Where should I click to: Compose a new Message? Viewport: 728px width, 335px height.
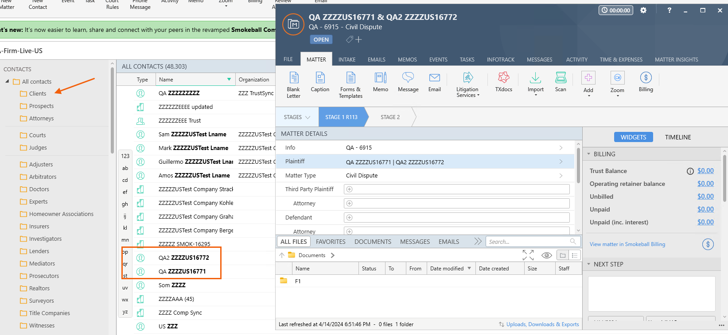click(408, 82)
